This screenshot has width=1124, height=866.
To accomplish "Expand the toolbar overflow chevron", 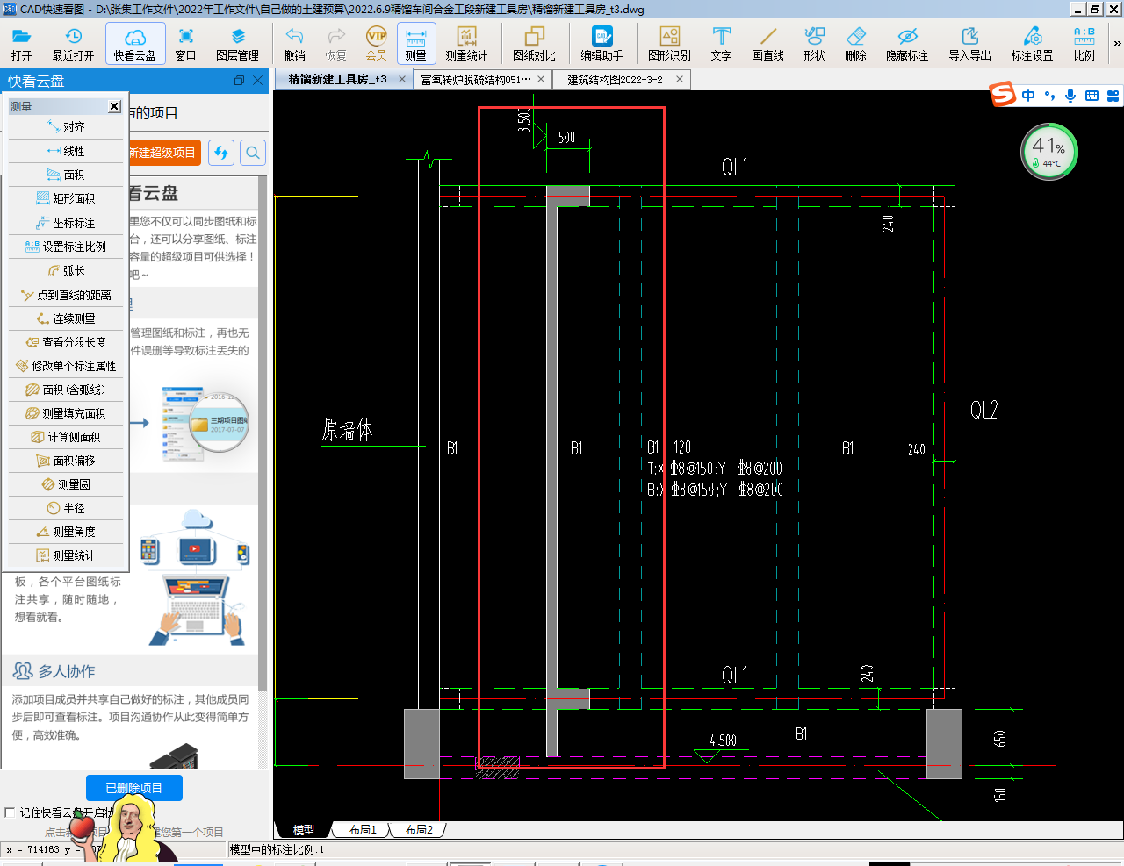I will [1117, 43].
